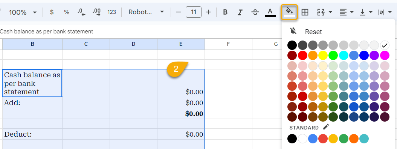Screen dimensions: 397x149
Task: Format selection as percent
Action: coord(67,12)
